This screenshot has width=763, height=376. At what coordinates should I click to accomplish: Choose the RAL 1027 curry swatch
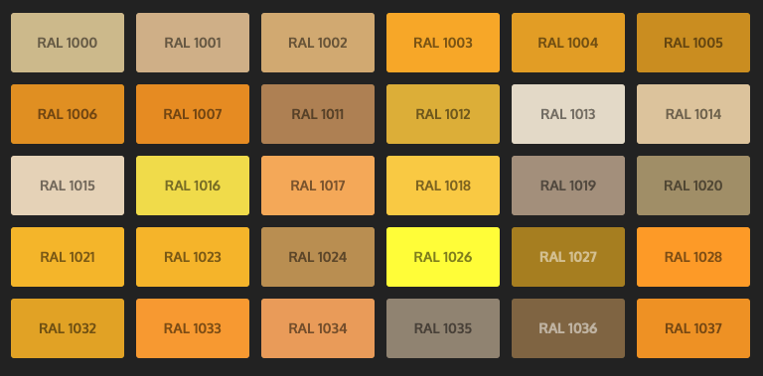coord(568,257)
